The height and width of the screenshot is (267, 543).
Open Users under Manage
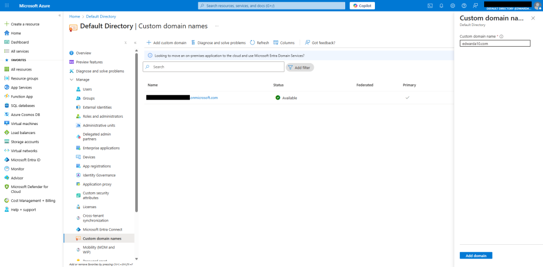point(87,89)
